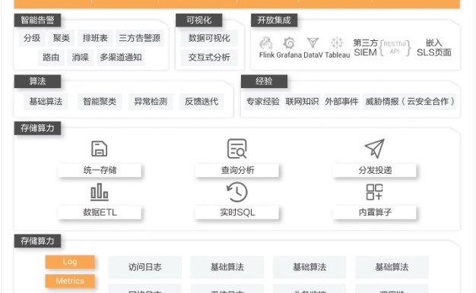The width and height of the screenshot is (476, 293).
Task: Click the 可视化 section header
Action: click(198, 20)
